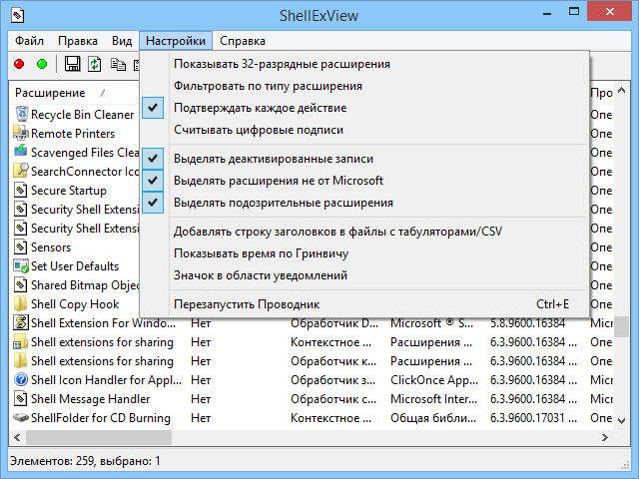The image size is (639, 479).
Task: Select the 'Remote Printers' row text
Action: [x=73, y=134]
